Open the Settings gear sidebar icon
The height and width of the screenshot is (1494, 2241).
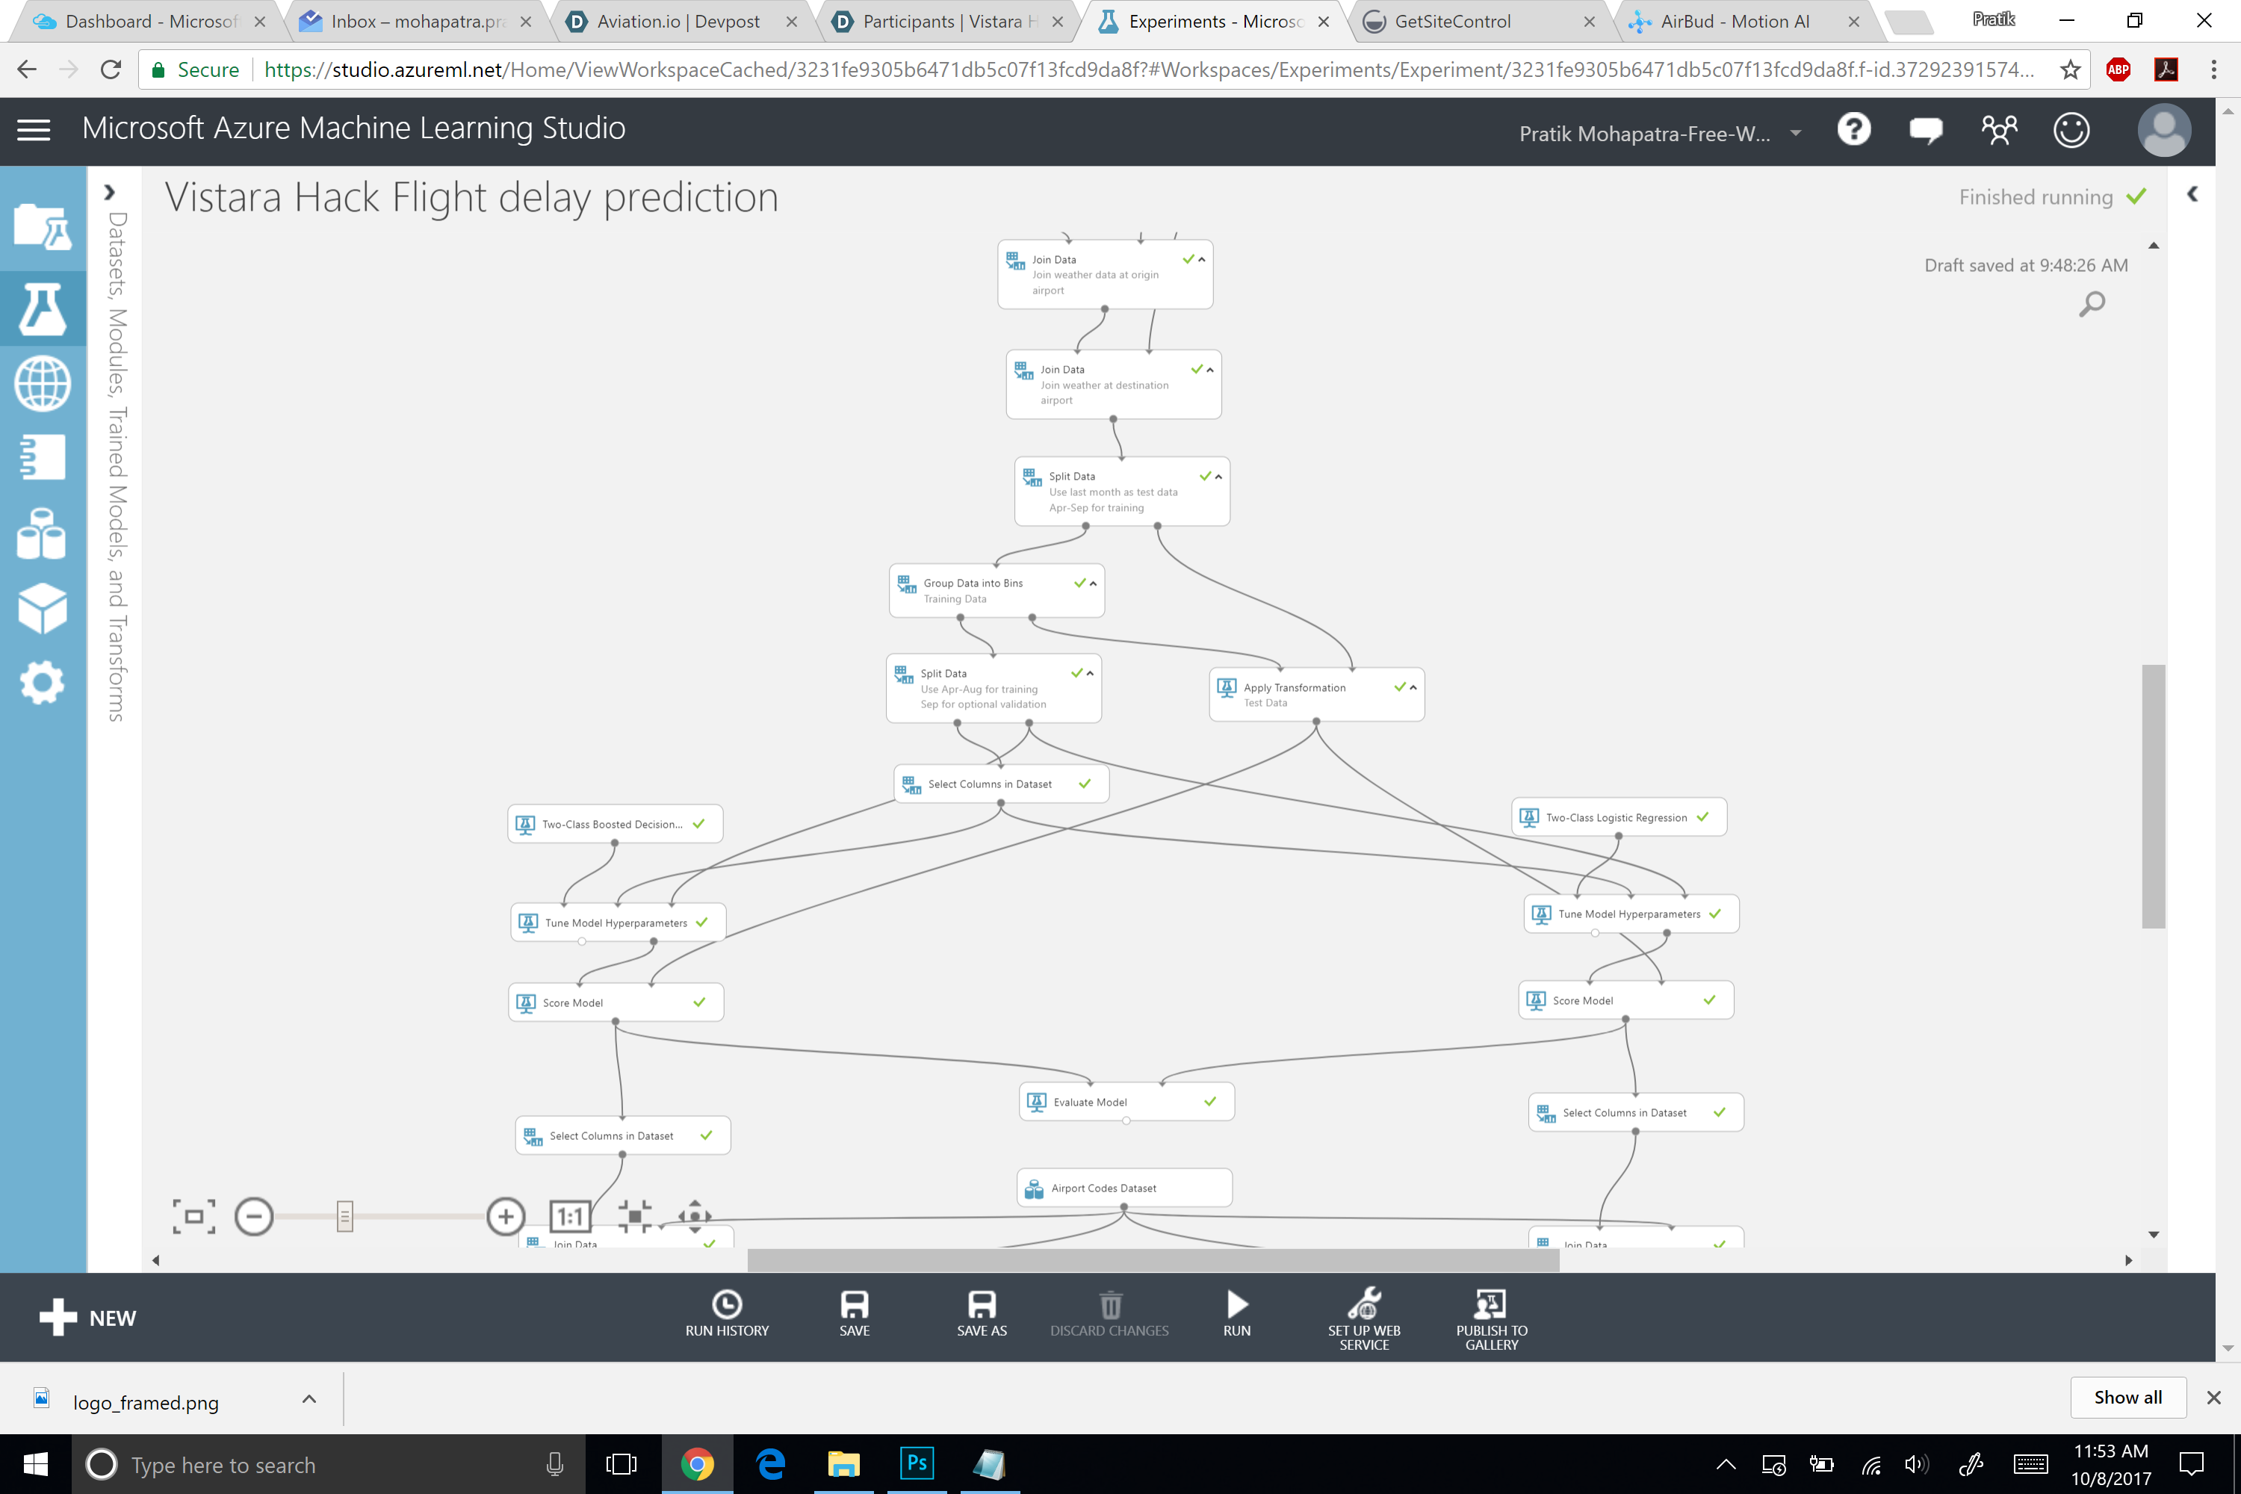tap(42, 682)
